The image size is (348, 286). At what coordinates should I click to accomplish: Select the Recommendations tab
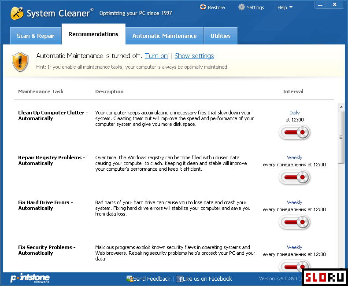coord(93,34)
